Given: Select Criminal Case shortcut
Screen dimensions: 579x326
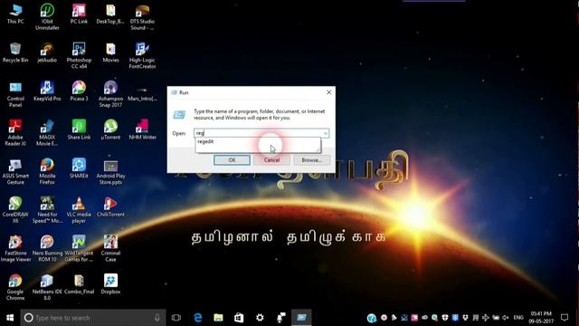Looking at the screenshot, I should pyautogui.click(x=110, y=249).
